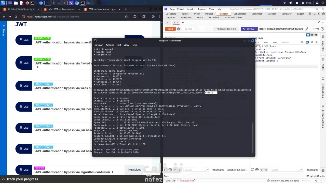Select the top-bottom split layout
The width and height of the screenshot is (326, 183).
(312, 35)
